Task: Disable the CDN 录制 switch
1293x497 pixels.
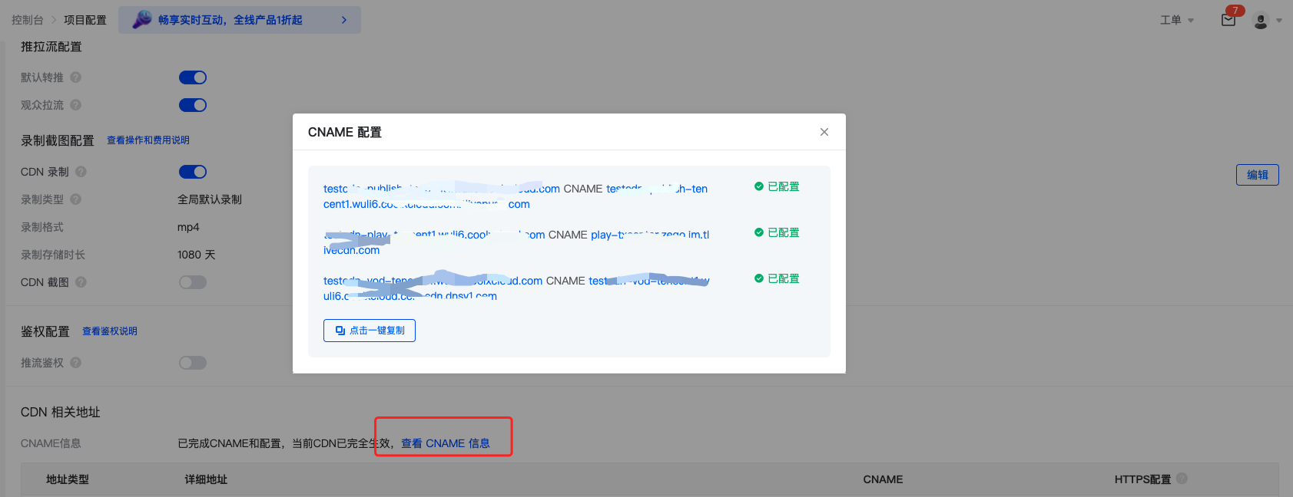Action: [x=193, y=172]
